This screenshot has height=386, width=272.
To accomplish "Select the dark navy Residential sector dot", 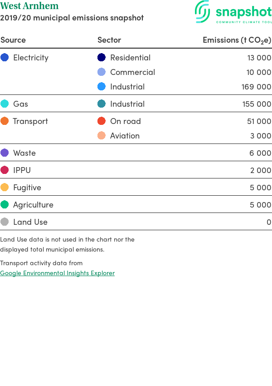I will (102, 57).
